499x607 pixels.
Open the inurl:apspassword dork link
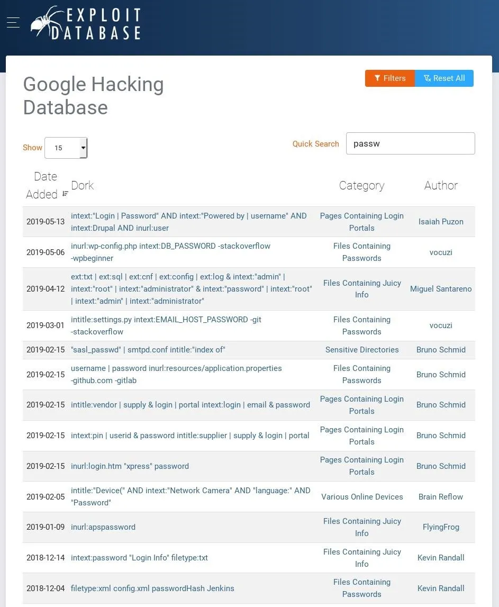(103, 527)
